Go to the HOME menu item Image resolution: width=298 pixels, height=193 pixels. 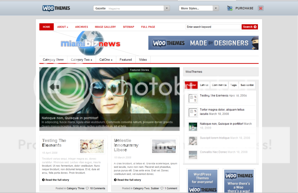47,27
